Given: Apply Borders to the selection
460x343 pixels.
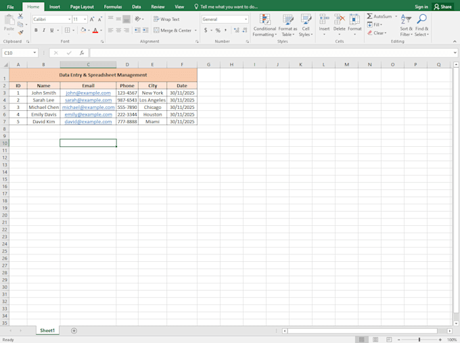Looking at the screenshot, I should (x=68, y=30).
